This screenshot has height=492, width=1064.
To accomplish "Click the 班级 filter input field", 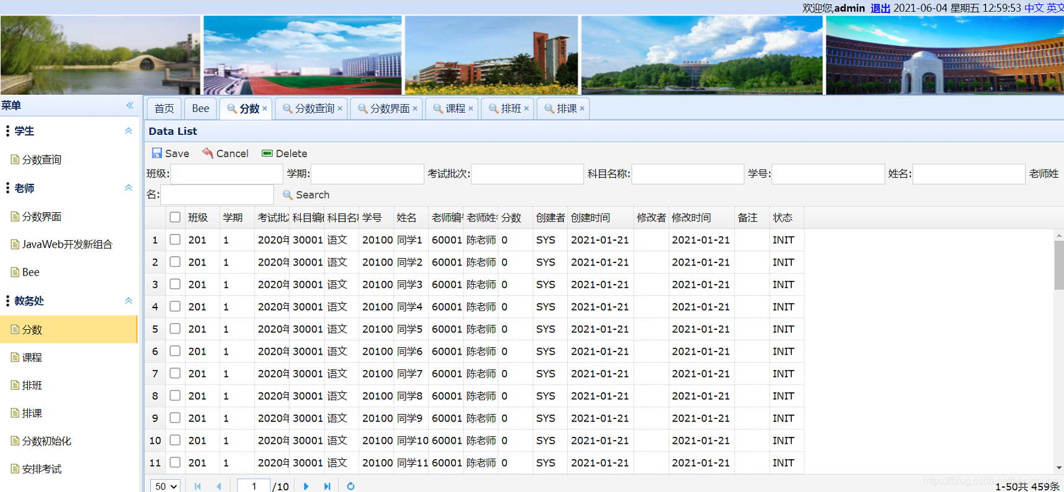I will click(x=226, y=174).
